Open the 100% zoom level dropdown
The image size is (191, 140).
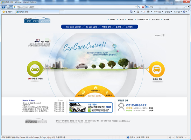tap(186, 137)
